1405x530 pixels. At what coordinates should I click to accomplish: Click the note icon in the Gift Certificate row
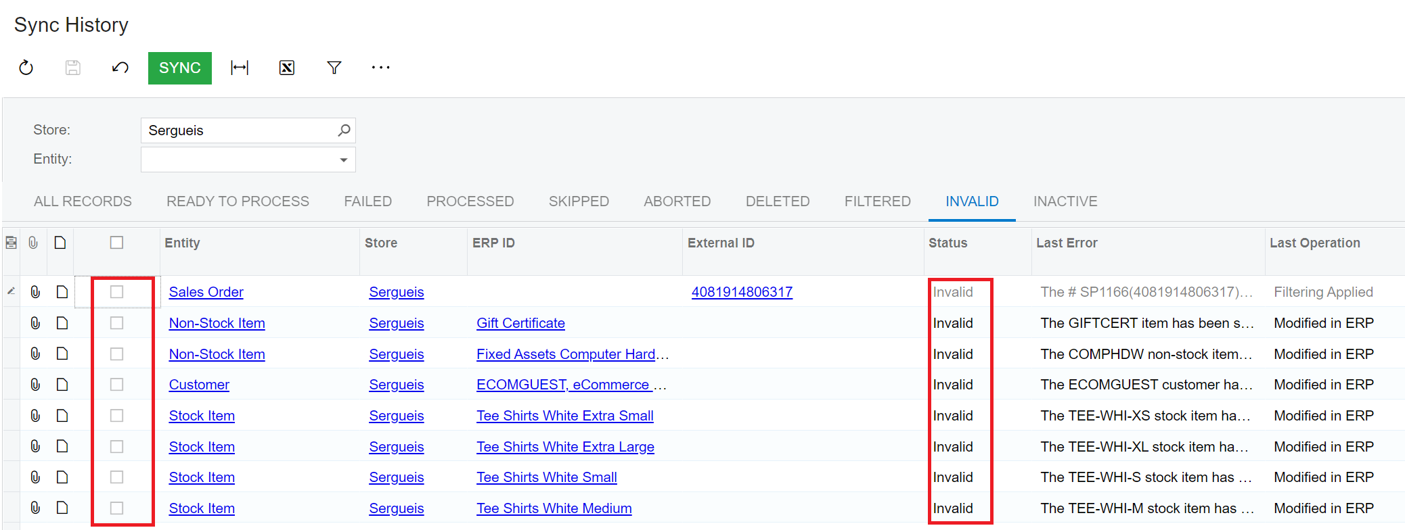point(62,323)
